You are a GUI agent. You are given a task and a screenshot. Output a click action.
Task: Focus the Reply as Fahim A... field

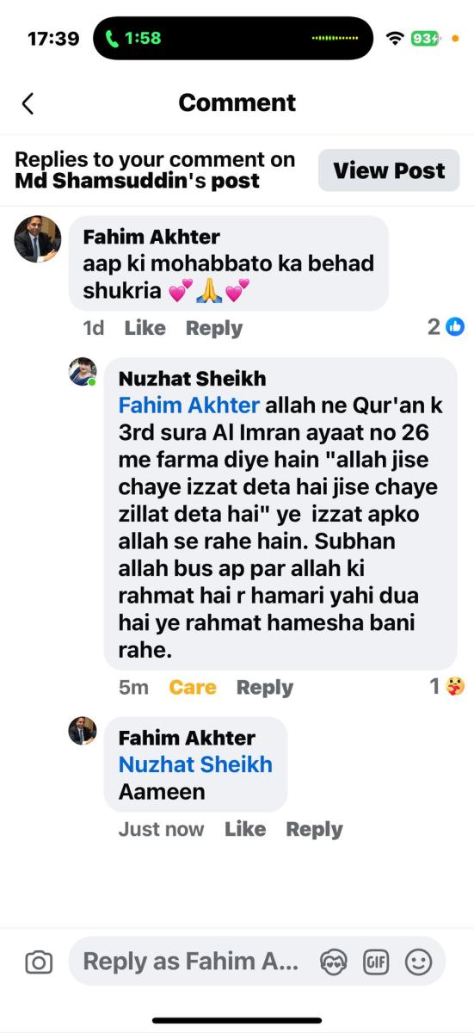pyautogui.click(x=191, y=962)
